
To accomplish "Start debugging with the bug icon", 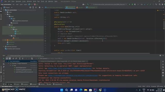I will [x=132, y=5].
